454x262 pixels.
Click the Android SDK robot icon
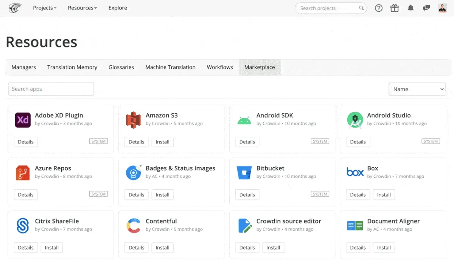click(x=244, y=120)
